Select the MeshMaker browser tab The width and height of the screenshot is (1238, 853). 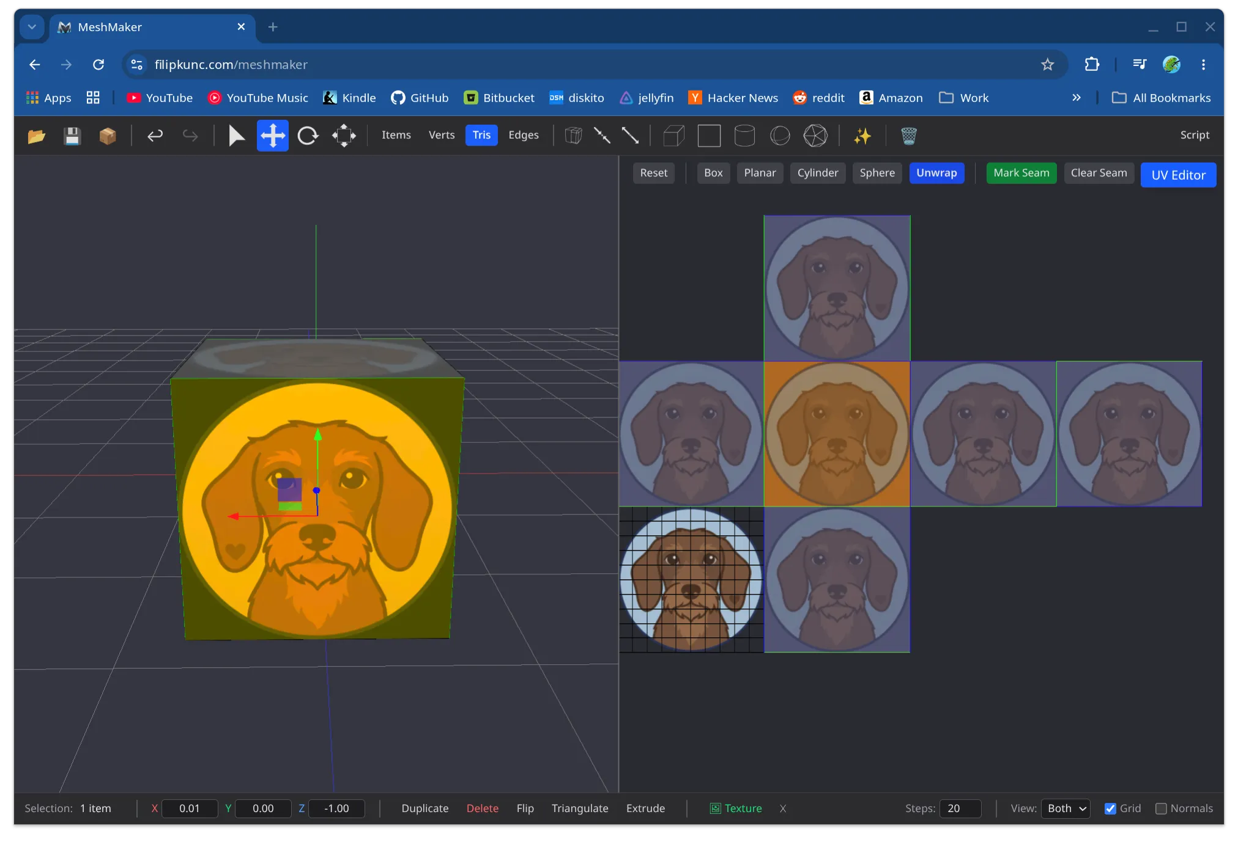coord(152,27)
